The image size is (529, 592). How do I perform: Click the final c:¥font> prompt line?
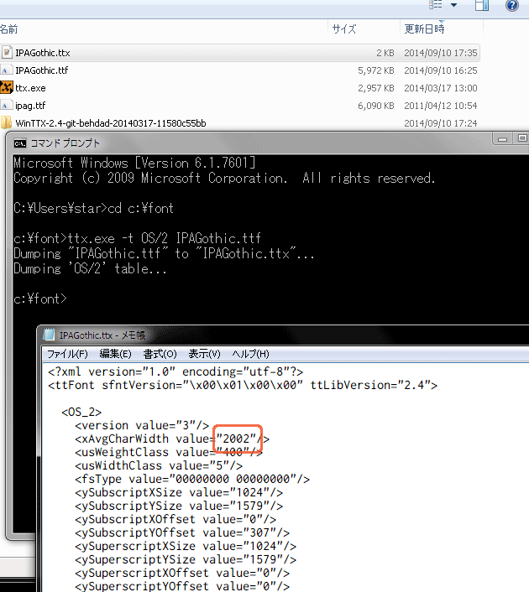tap(40, 299)
